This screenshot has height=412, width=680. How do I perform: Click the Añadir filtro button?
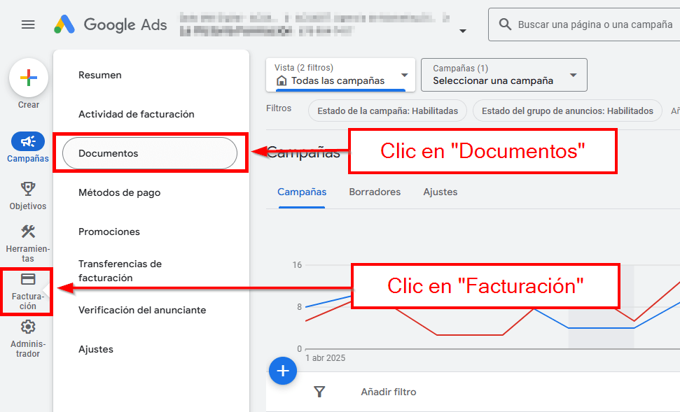pos(388,392)
